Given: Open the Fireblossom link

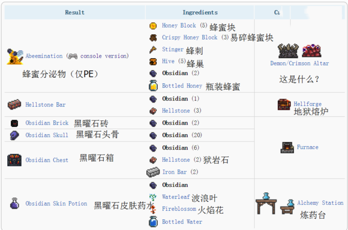Looking at the screenshot, I should pyautogui.click(x=179, y=208).
